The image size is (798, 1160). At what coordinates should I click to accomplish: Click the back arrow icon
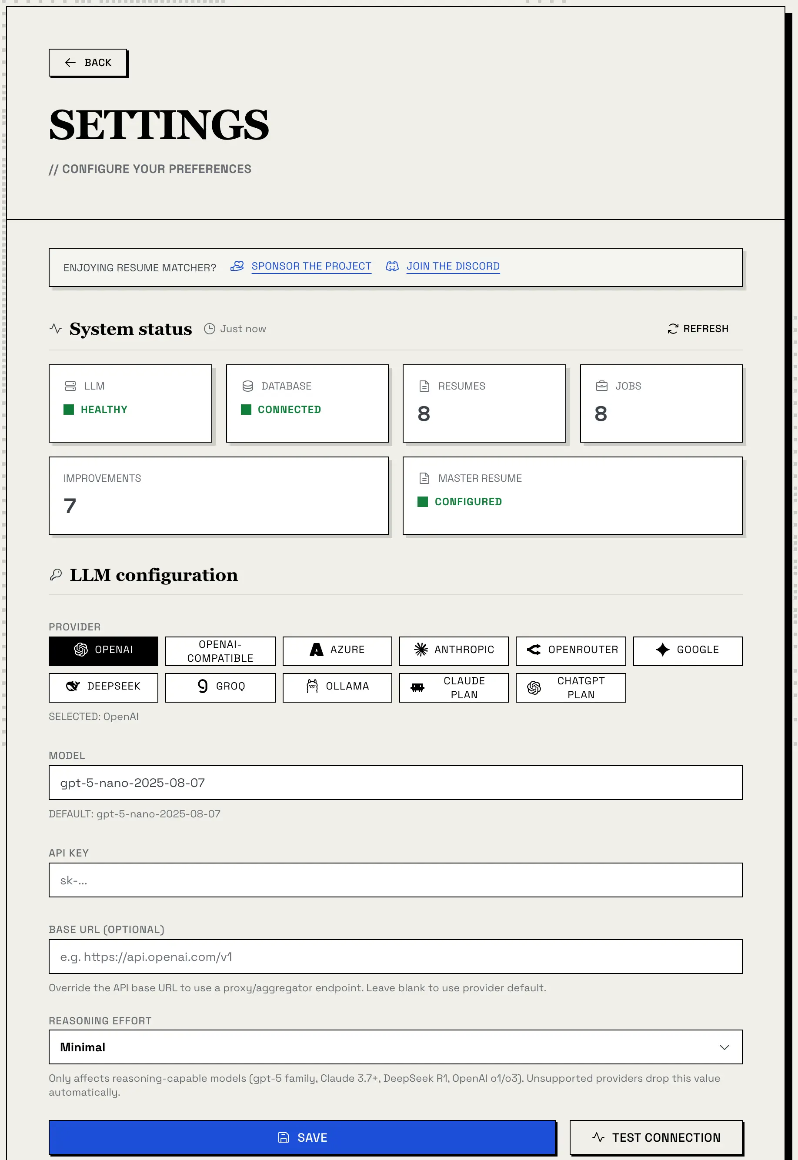pos(70,63)
